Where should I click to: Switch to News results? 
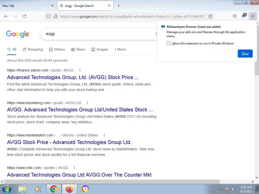tap(78, 49)
